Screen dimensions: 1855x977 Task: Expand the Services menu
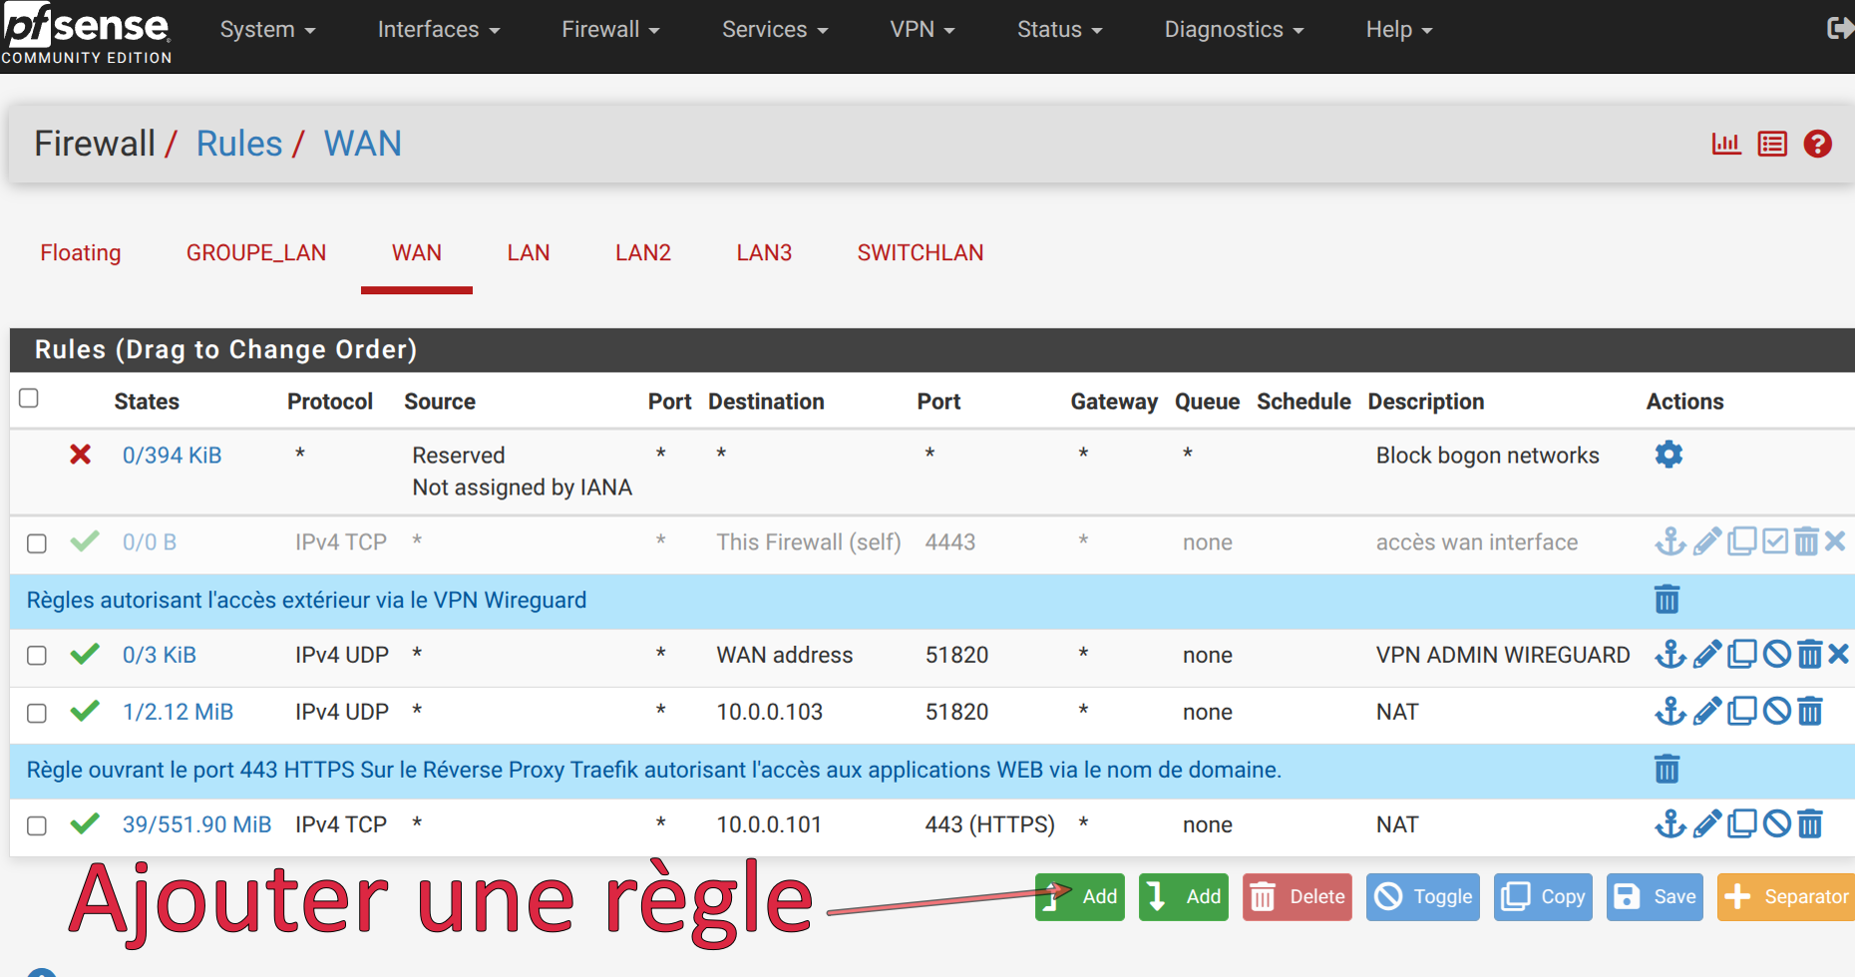[x=775, y=30]
